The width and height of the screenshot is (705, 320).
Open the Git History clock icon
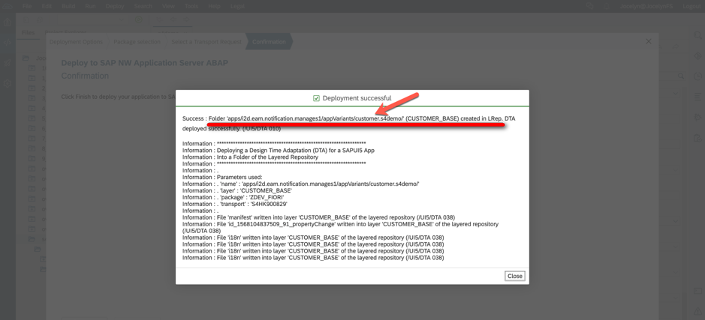[697, 76]
